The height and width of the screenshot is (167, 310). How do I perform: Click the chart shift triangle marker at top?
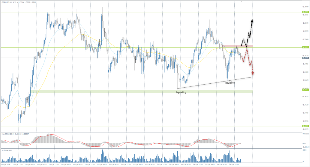click(x=241, y=1)
